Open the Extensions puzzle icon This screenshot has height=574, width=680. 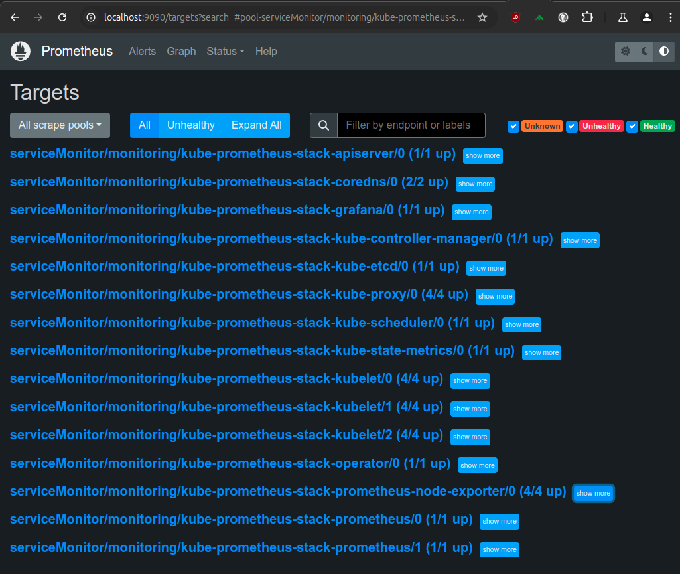[587, 17]
